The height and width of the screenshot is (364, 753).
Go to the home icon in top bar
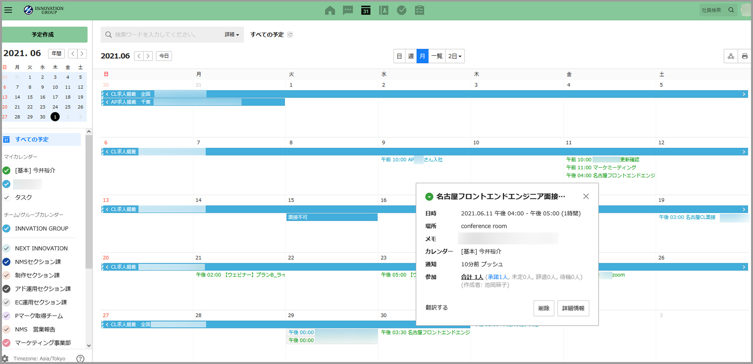[x=330, y=10]
